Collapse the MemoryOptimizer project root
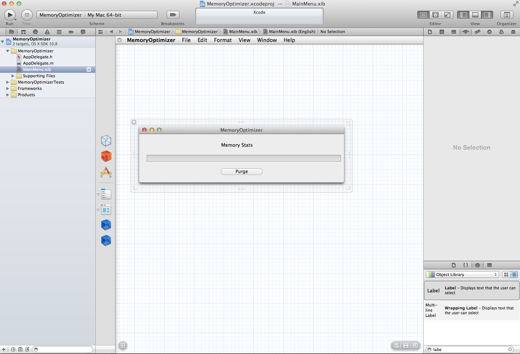 point(3,42)
